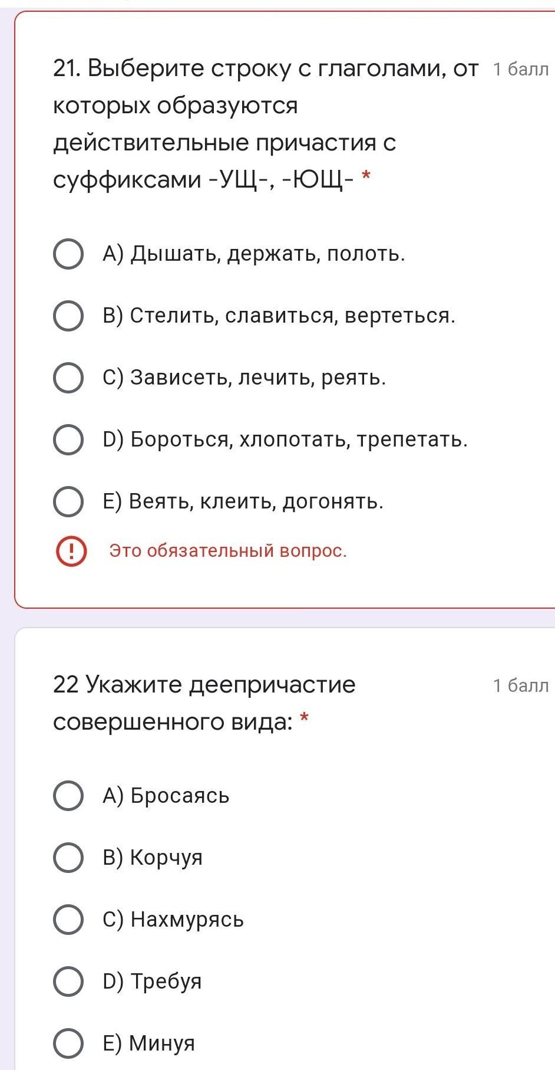This screenshot has width=555, height=1070.
Task: Click the red required-question warning icon
Action: click(x=71, y=552)
